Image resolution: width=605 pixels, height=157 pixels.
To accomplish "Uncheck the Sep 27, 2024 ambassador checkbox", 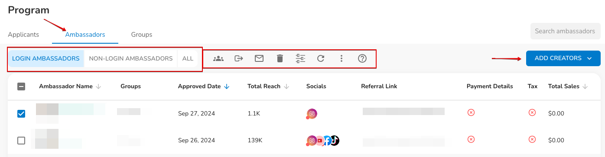I will (21, 114).
